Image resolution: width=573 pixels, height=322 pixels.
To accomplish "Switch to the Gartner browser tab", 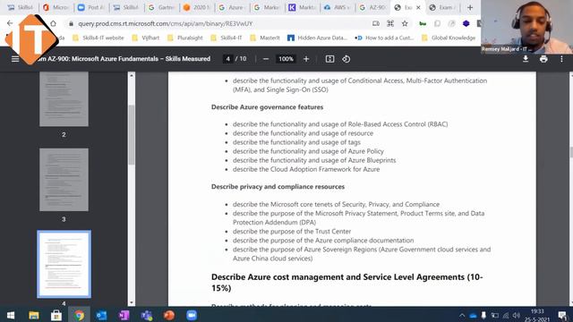I will (161, 7).
